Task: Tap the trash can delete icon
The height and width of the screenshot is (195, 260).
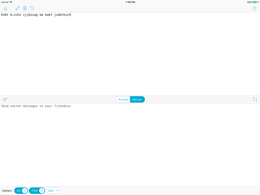Action: click(24, 8)
